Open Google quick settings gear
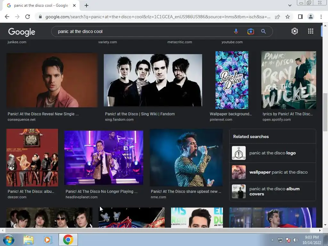328x246 pixels. tap(295, 31)
